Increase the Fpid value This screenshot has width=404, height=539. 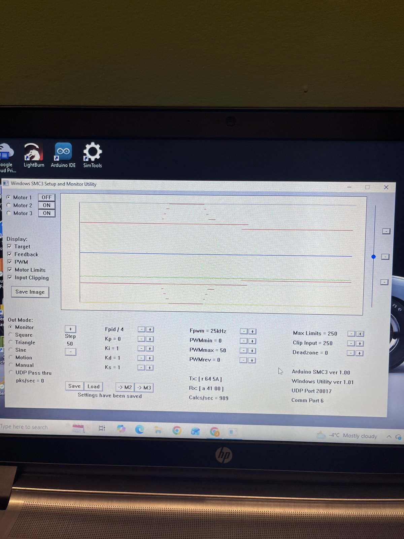tap(150, 329)
